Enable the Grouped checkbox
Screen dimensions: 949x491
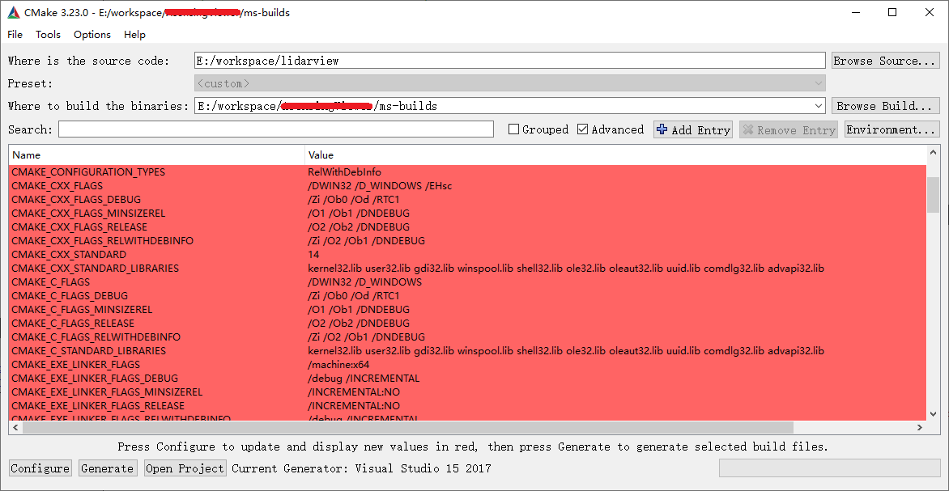(x=513, y=129)
